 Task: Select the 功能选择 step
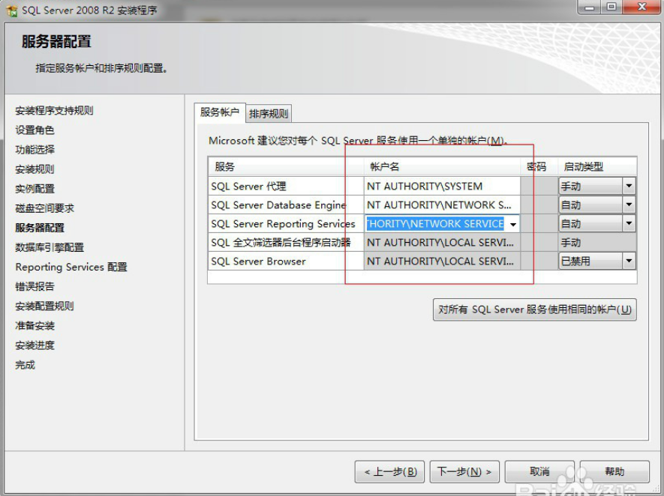(x=35, y=150)
